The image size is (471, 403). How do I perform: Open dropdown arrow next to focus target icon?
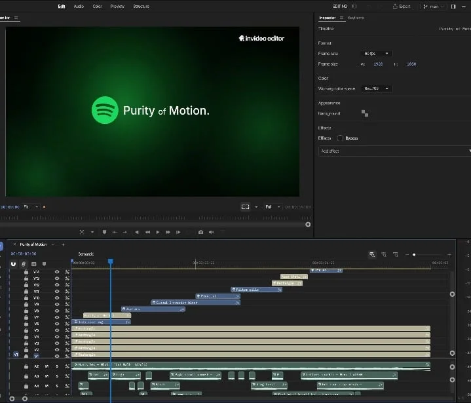coord(92,232)
